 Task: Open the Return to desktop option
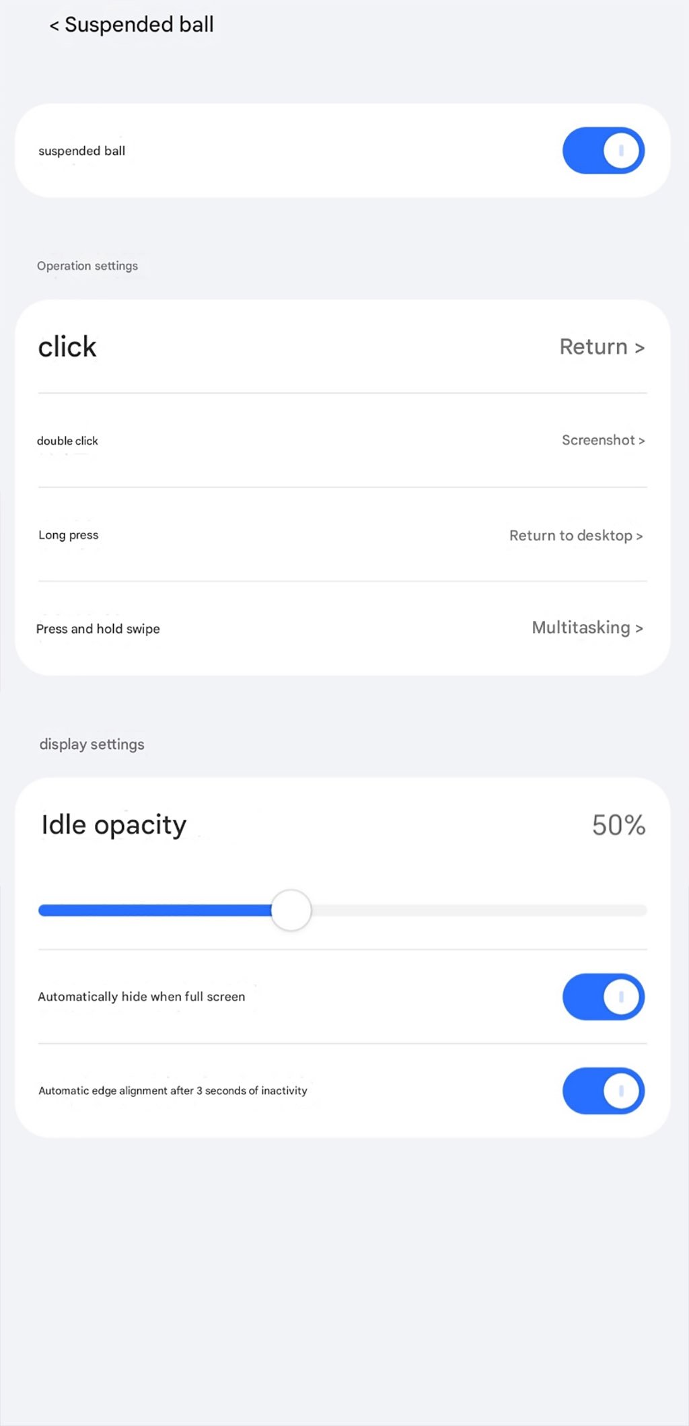click(x=576, y=536)
